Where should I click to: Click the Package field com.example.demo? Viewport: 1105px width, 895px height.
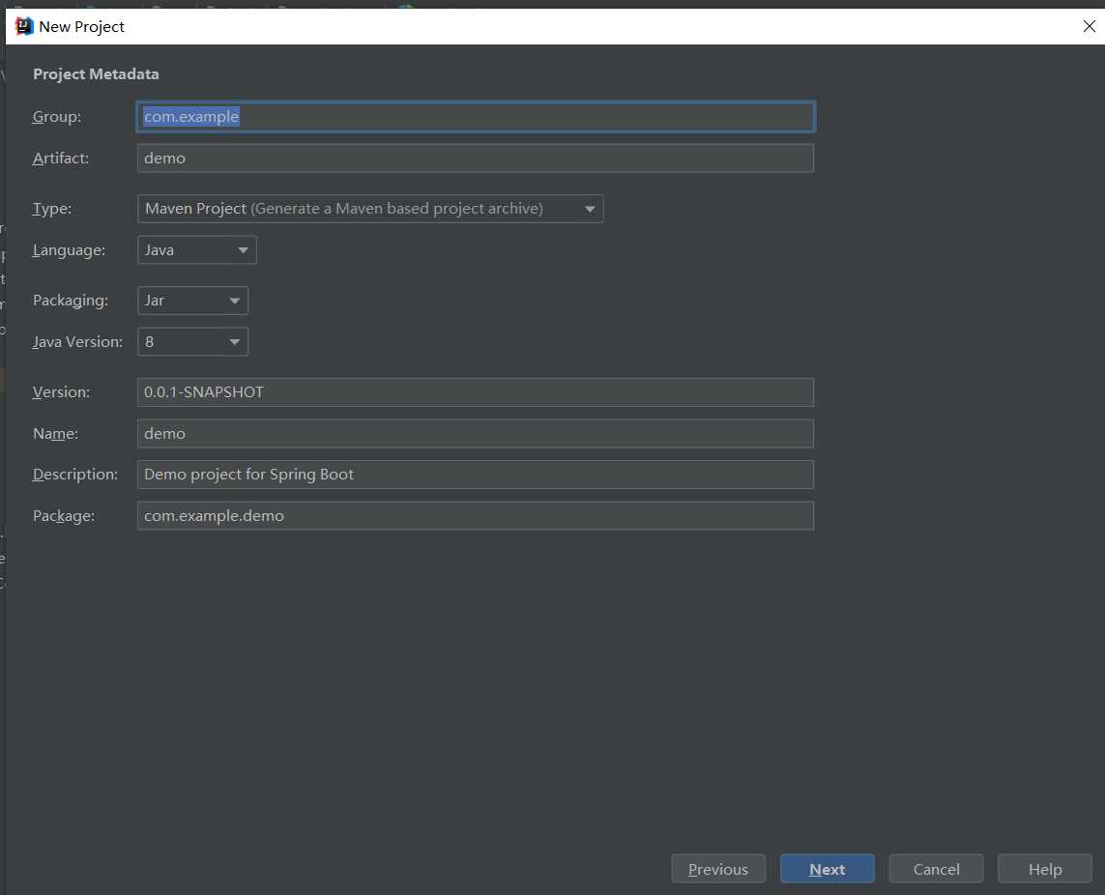tap(476, 516)
